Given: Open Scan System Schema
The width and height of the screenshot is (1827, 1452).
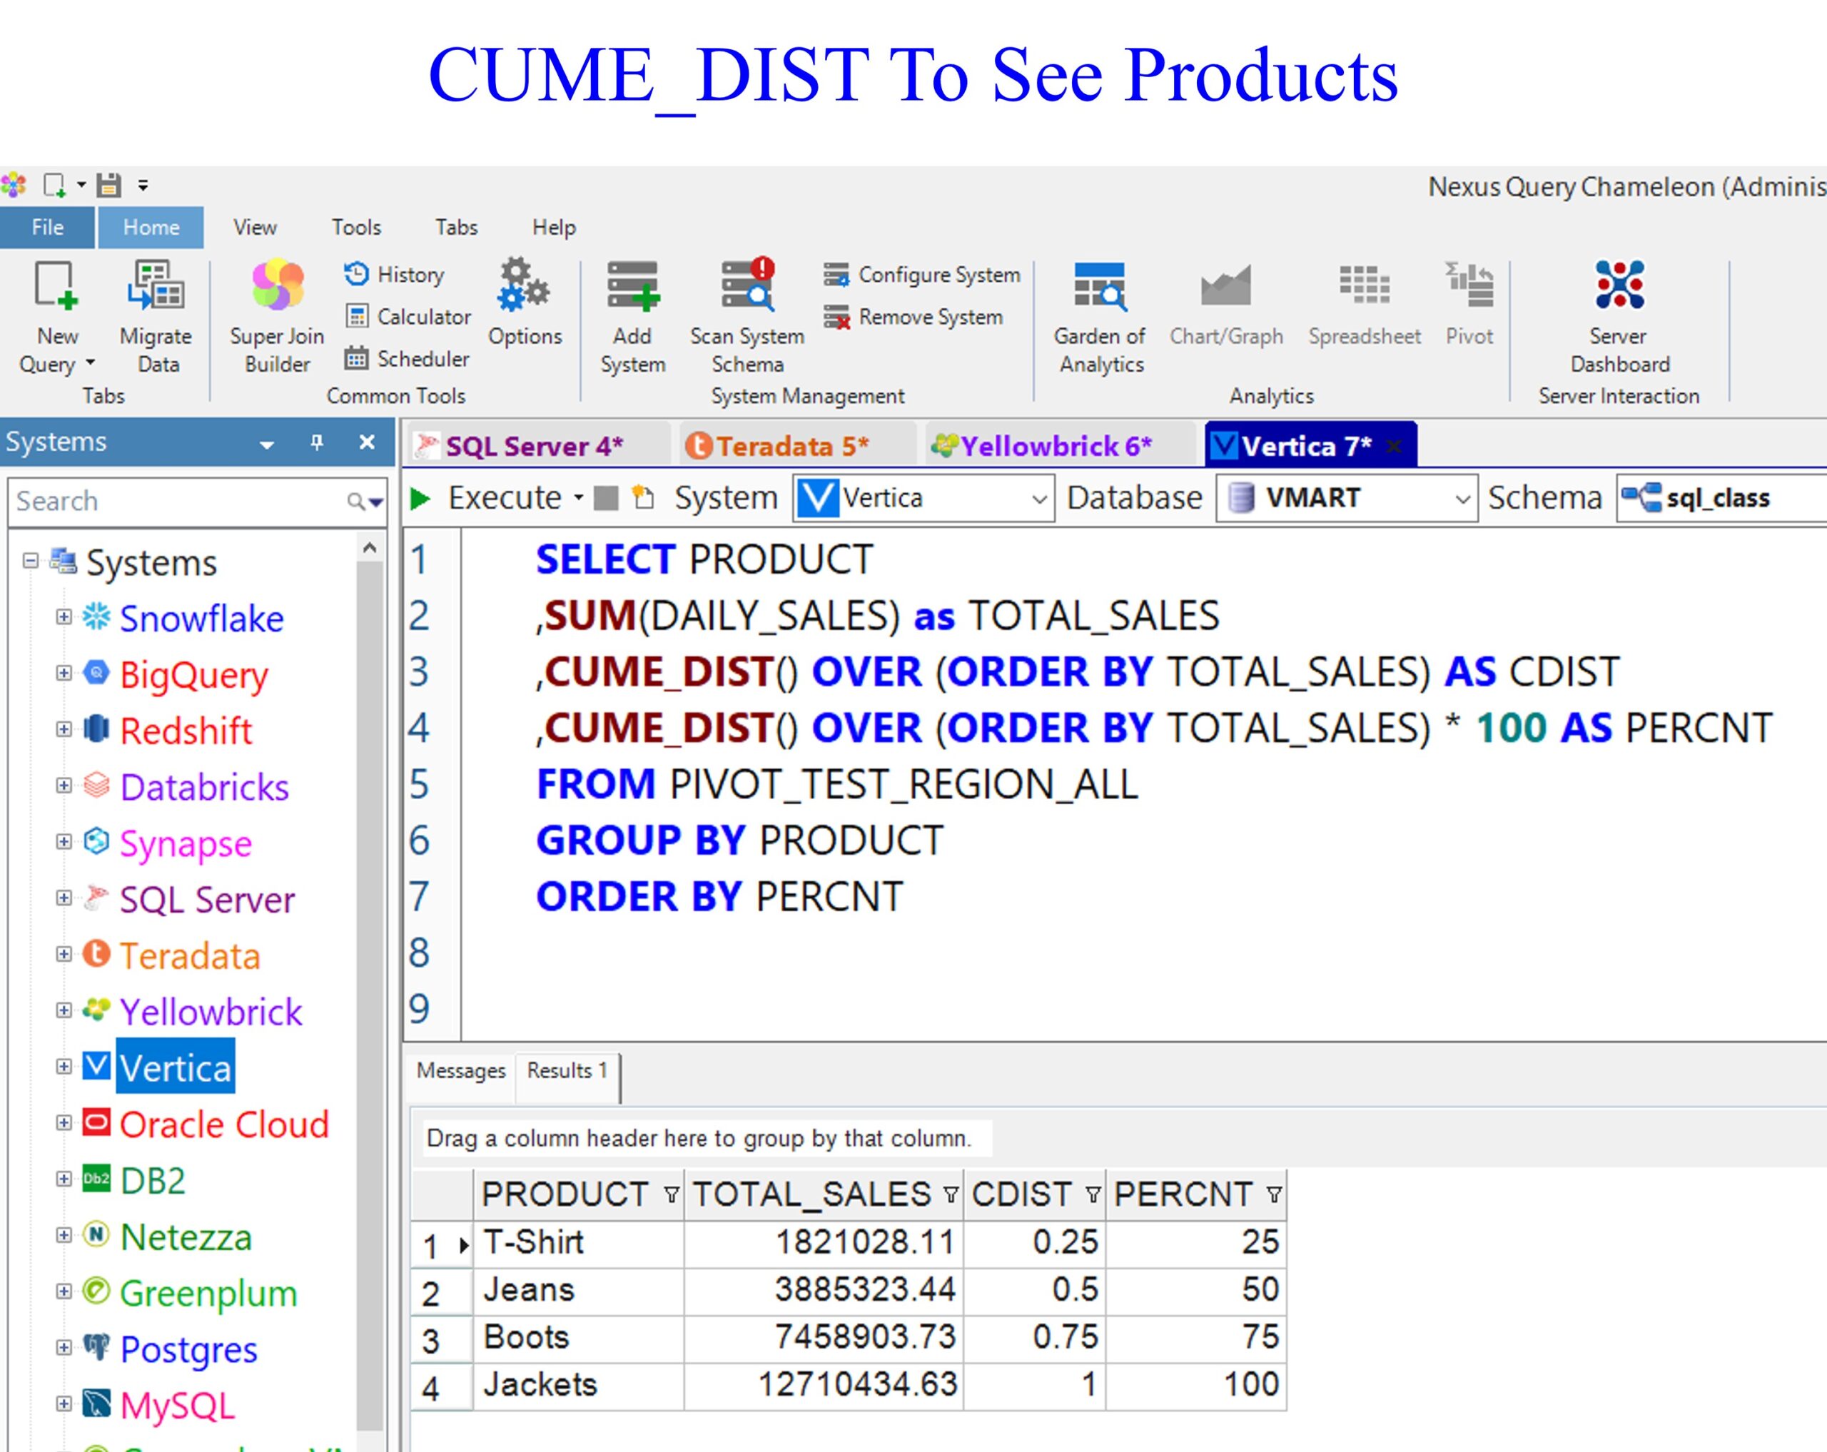Looking at the screenshot, I should pyautogui.click(x=747, y=285).
